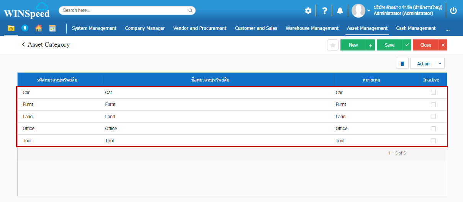Click the question mark help icon
The height and width of the screenshot is (202, 463).
tap(324, 11)
